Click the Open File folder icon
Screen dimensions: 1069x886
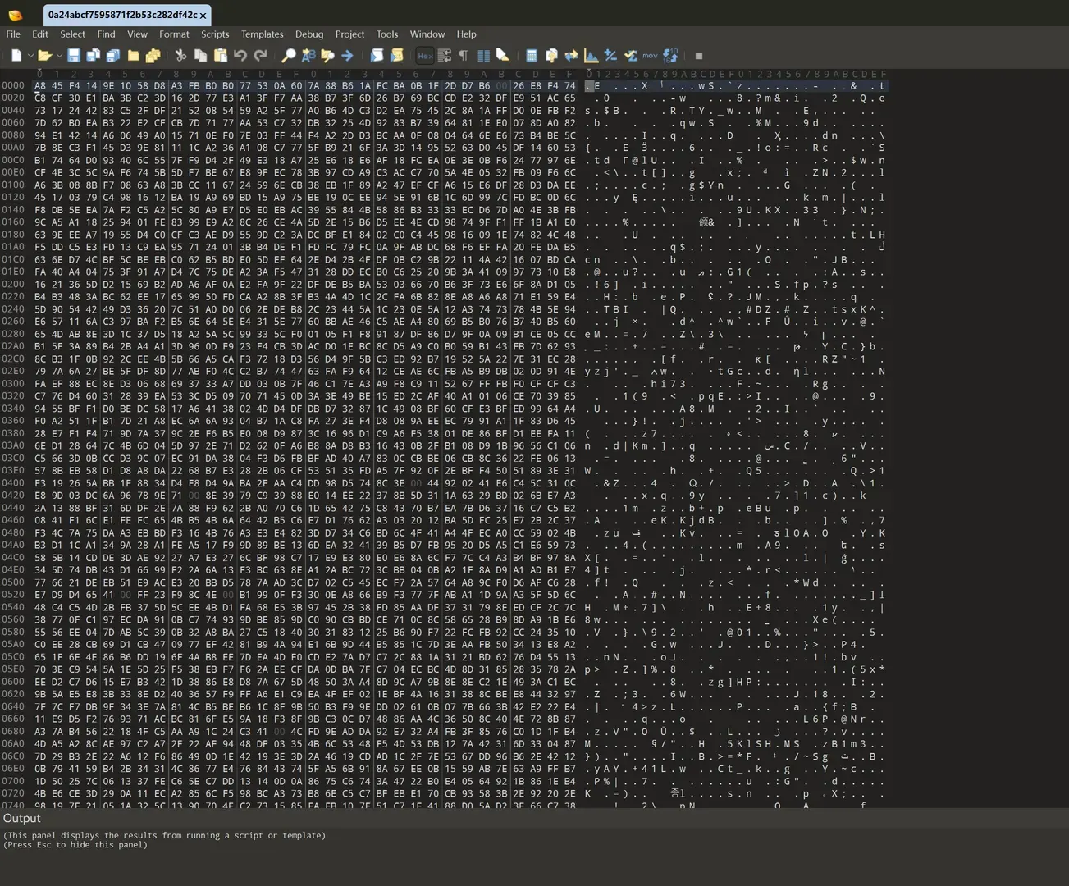click(44, 56)
